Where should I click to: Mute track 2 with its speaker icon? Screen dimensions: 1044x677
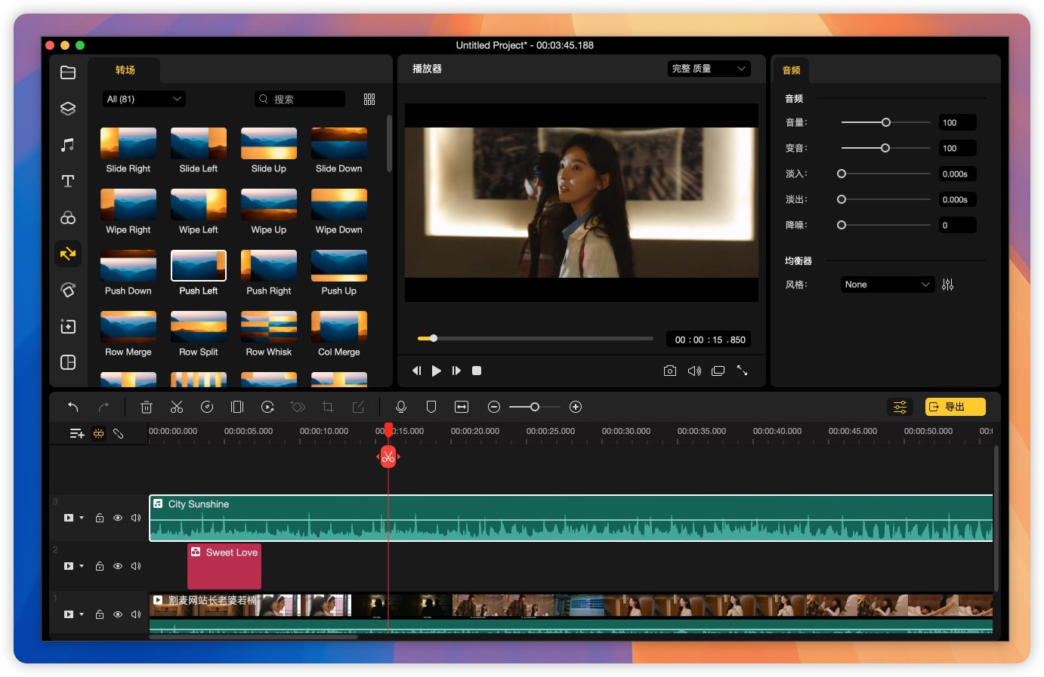136,566
